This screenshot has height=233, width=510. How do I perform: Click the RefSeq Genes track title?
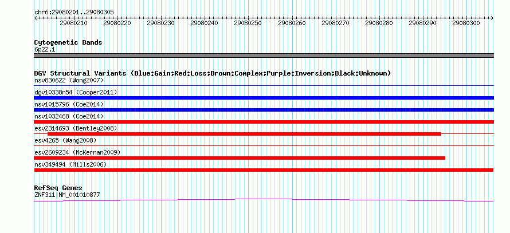tap(58, 188)
